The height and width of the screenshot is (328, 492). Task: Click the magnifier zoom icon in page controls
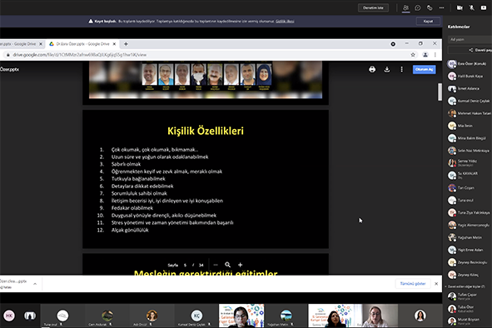point(227,265)
